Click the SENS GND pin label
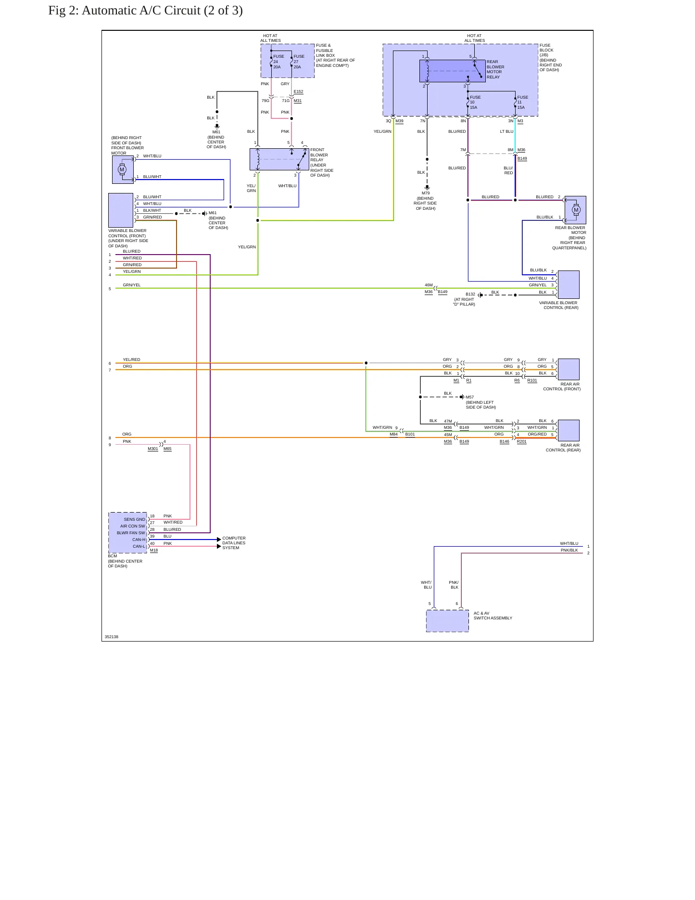This screenshot has width=695, height=900. [x=134, y=519]
